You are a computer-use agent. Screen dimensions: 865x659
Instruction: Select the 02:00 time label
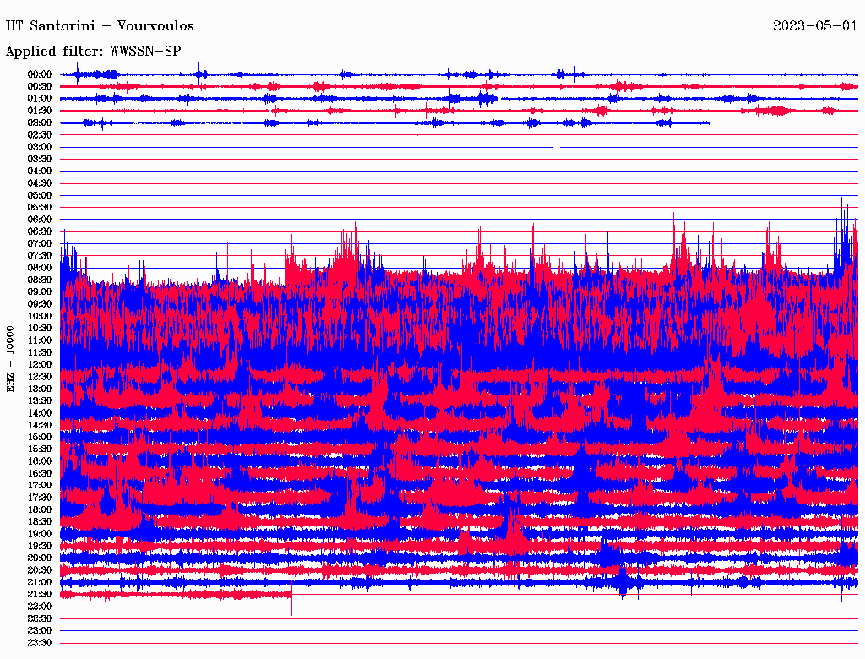41,123
